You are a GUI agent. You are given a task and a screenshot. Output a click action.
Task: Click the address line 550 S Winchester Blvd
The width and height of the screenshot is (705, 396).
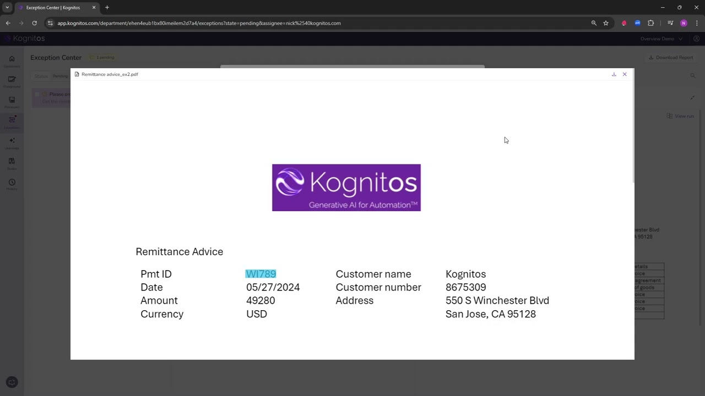pyautogui.click(x=497, y=300)
